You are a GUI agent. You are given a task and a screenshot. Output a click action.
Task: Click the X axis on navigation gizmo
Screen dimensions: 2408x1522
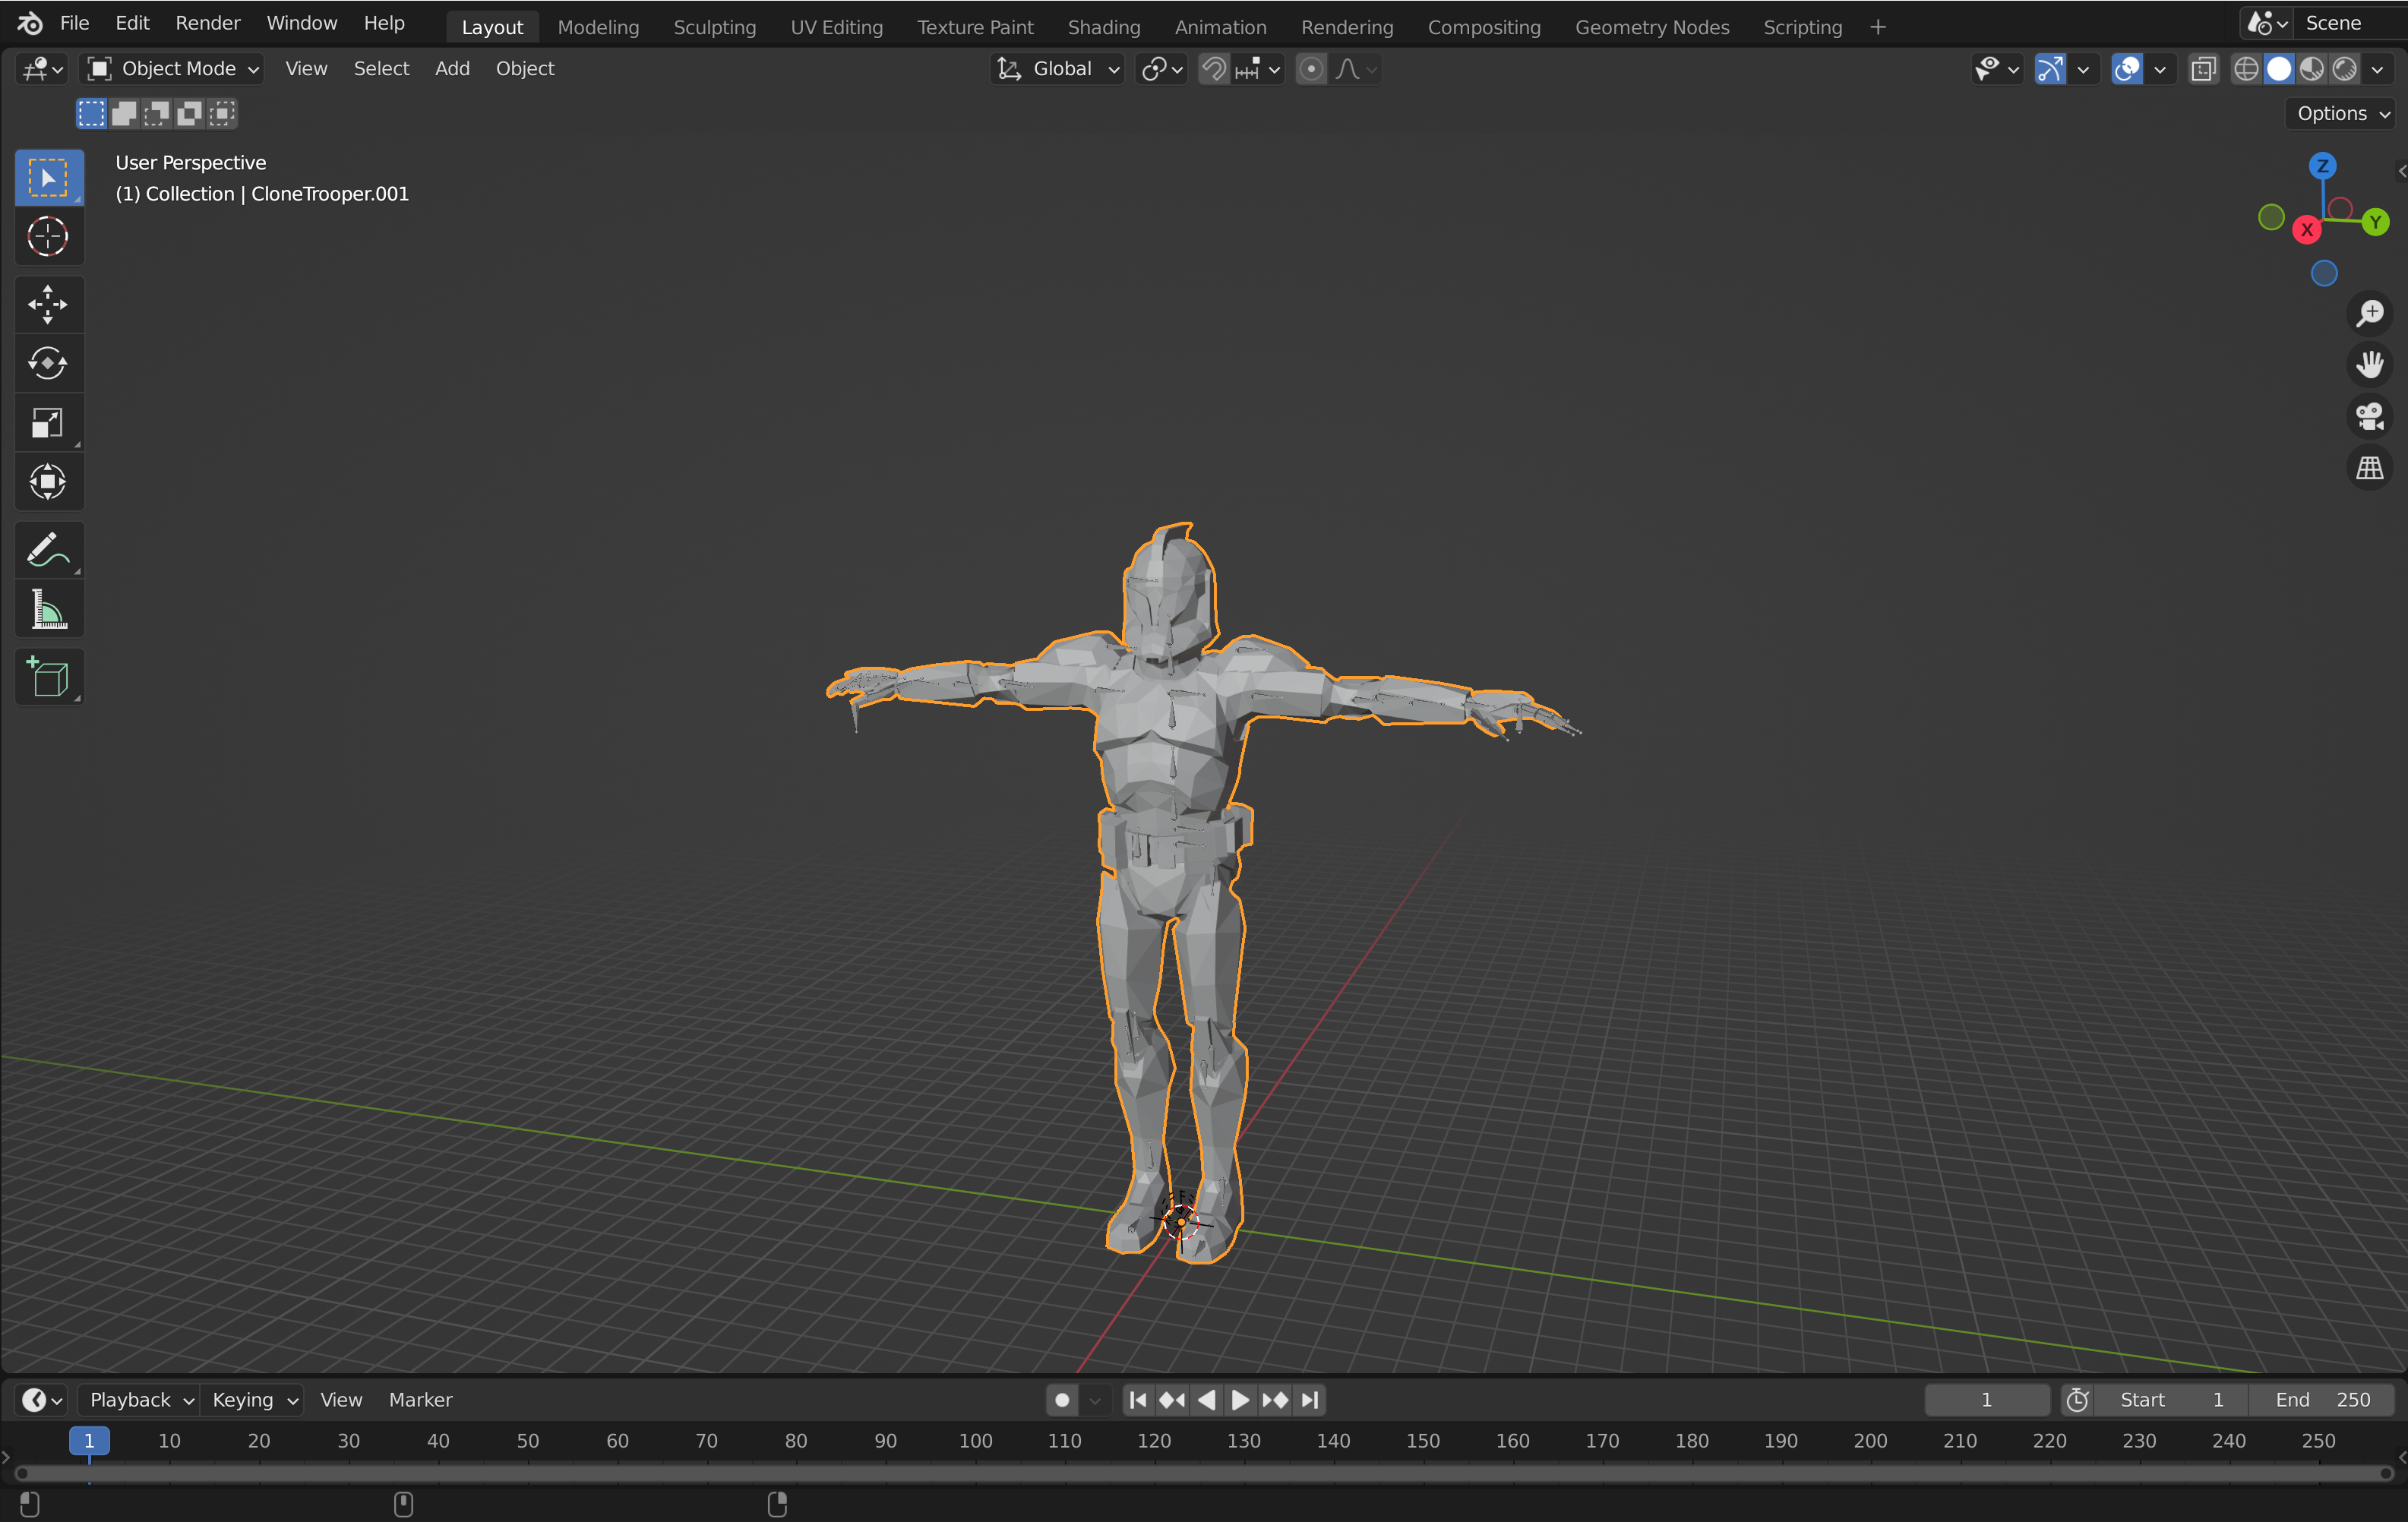click(2306, 230)
